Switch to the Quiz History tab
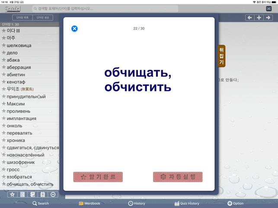278x208 pixels. click(x=187, y=203)
